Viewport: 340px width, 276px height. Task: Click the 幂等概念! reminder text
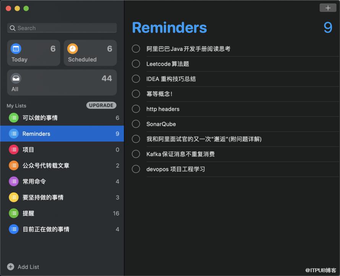tap(159, 94)
